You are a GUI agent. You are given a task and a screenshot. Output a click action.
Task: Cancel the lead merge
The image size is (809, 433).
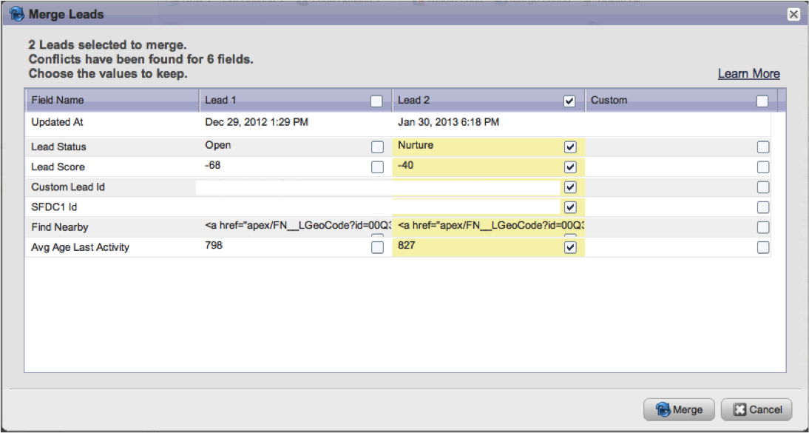coord(756,409)
